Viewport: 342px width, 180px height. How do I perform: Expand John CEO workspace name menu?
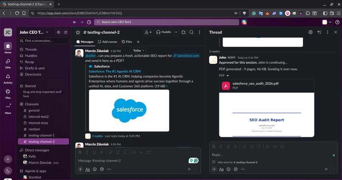pos(34,33)
